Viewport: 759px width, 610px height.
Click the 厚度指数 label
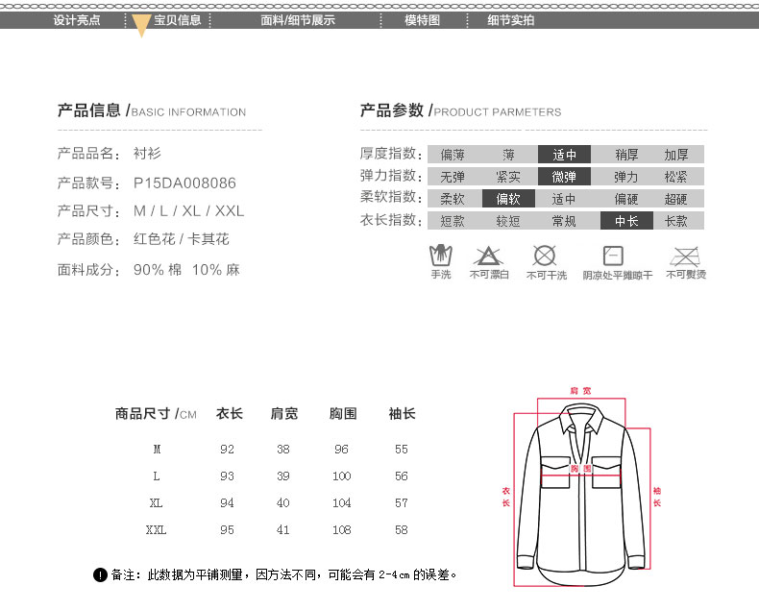(391, 154)
